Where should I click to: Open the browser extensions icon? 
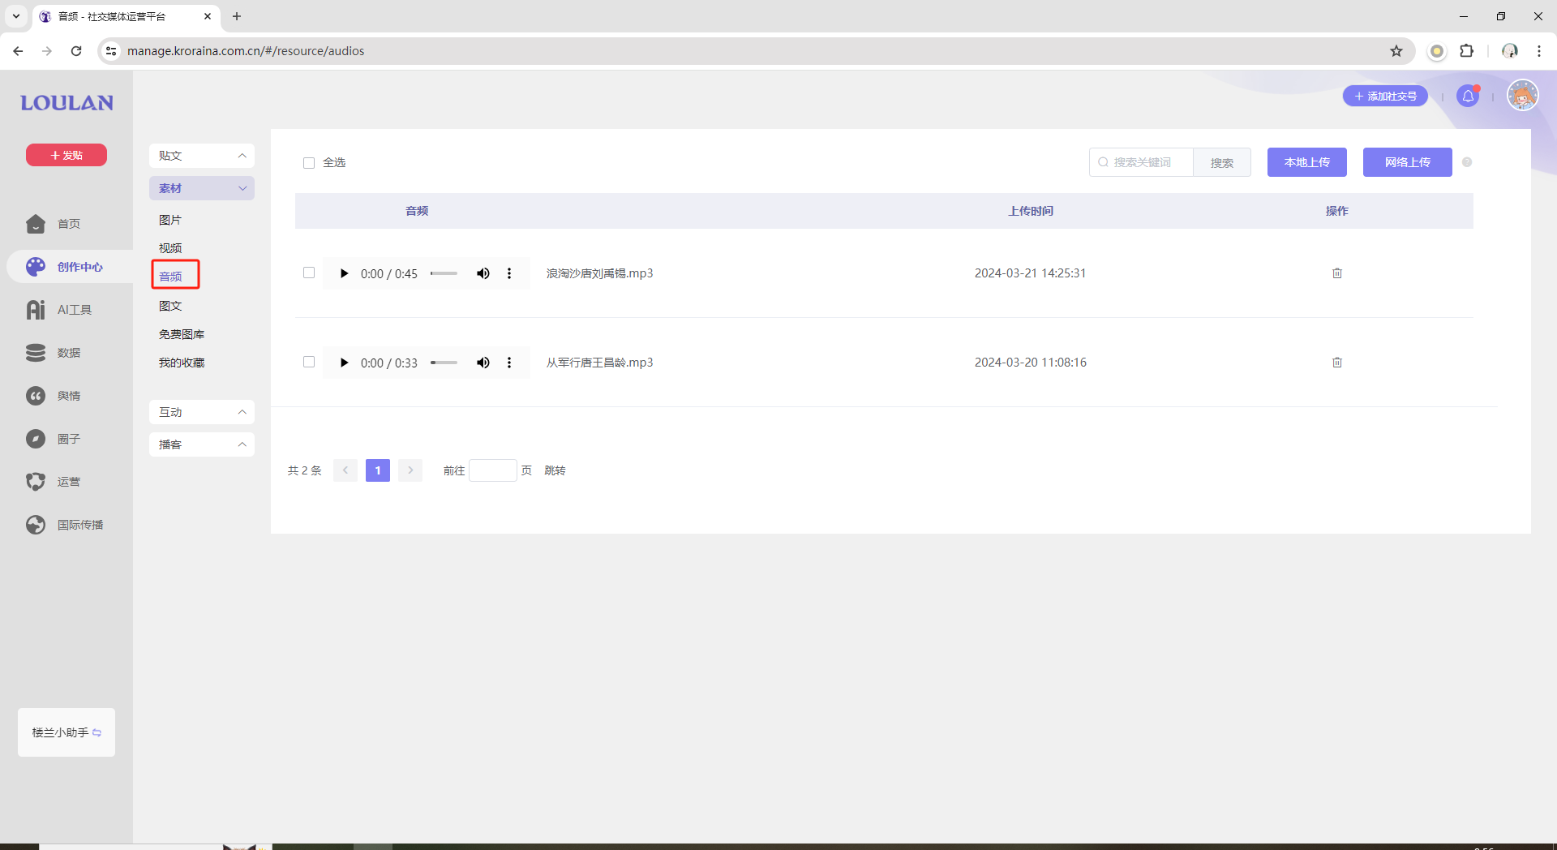(1466, 51)
